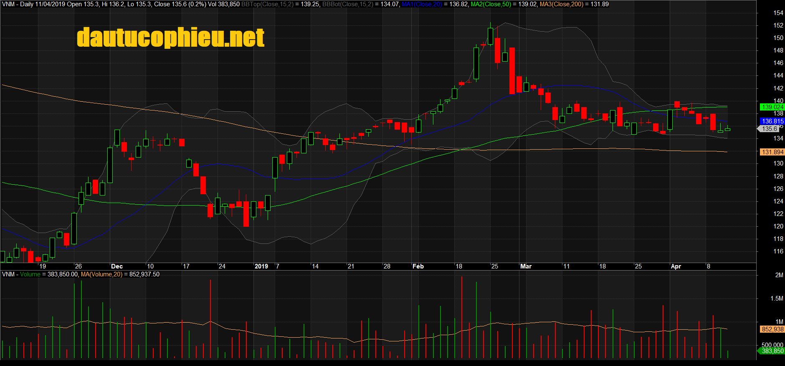The image size is (785, 366).
Task: Click the 17 date label on time axis
Action: click(x=186, y=266)
